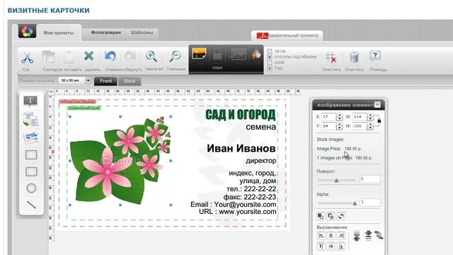Open the Мои проекты tab
The width and height of the screenshot is (453, 255).
[59, 33]
